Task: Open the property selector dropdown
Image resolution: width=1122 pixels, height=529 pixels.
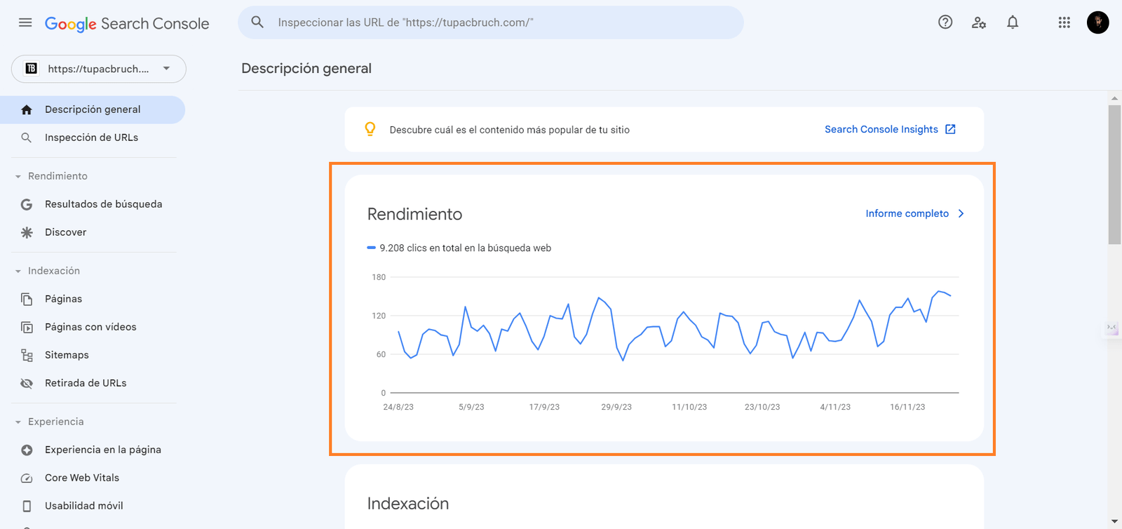Action: [x=99, y=69]
